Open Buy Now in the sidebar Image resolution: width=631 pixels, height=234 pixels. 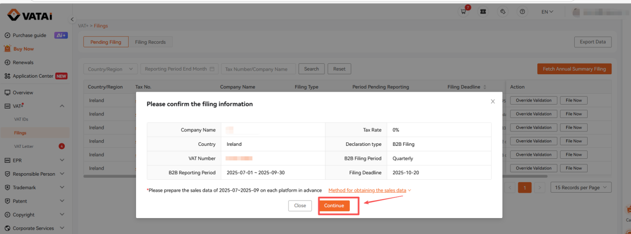click(x=23, y=49)
